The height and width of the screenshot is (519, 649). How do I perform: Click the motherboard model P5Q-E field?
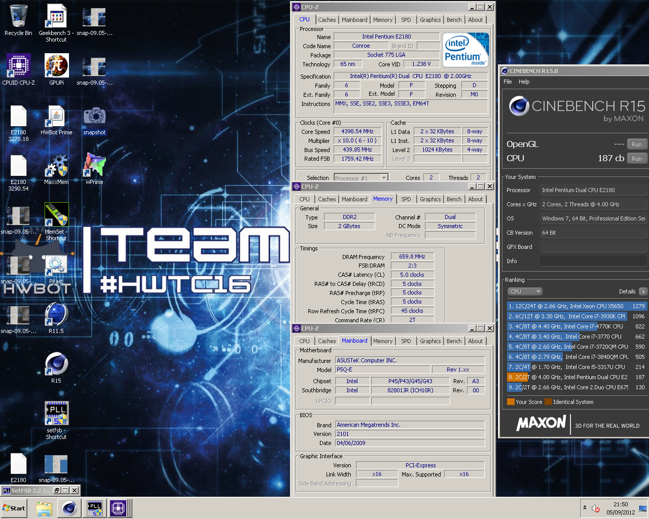pos(383,369)
